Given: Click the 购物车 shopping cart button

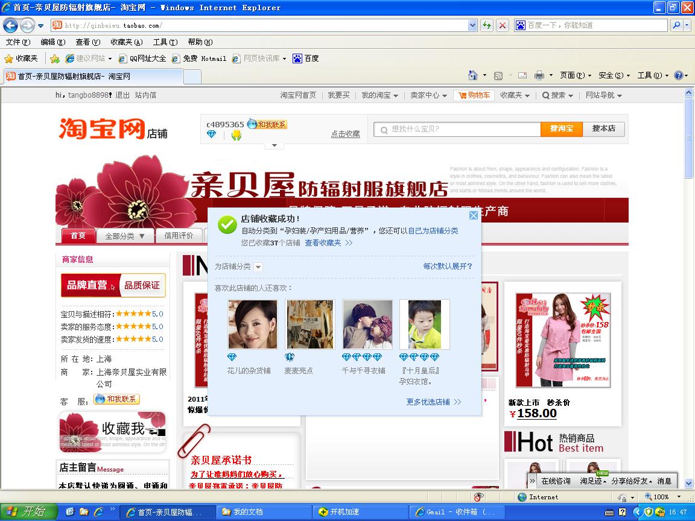Looking at the screenshot, I should pos(474,95).
